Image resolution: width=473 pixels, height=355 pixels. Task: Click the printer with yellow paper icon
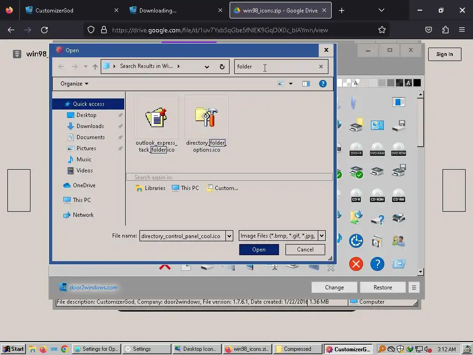click(356, 125)
